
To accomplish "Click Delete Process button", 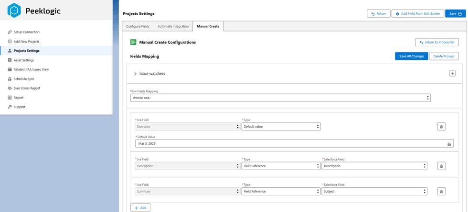I will (x=444, y=56).
